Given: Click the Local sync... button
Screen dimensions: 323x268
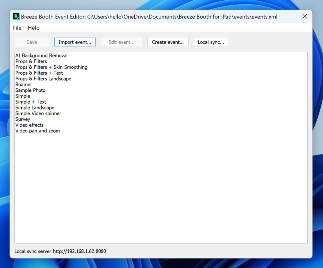Looking at the screenshot, I should click(211, 42).
